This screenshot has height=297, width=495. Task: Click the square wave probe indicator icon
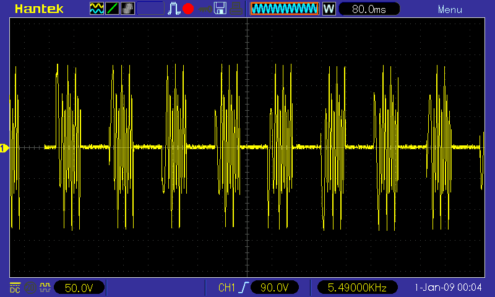pyautogui.click(x=45, y=288)
